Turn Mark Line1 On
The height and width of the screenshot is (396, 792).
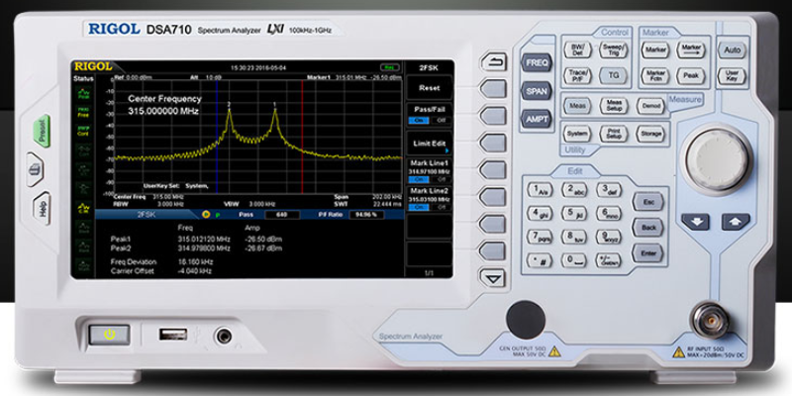click(419, 179)
